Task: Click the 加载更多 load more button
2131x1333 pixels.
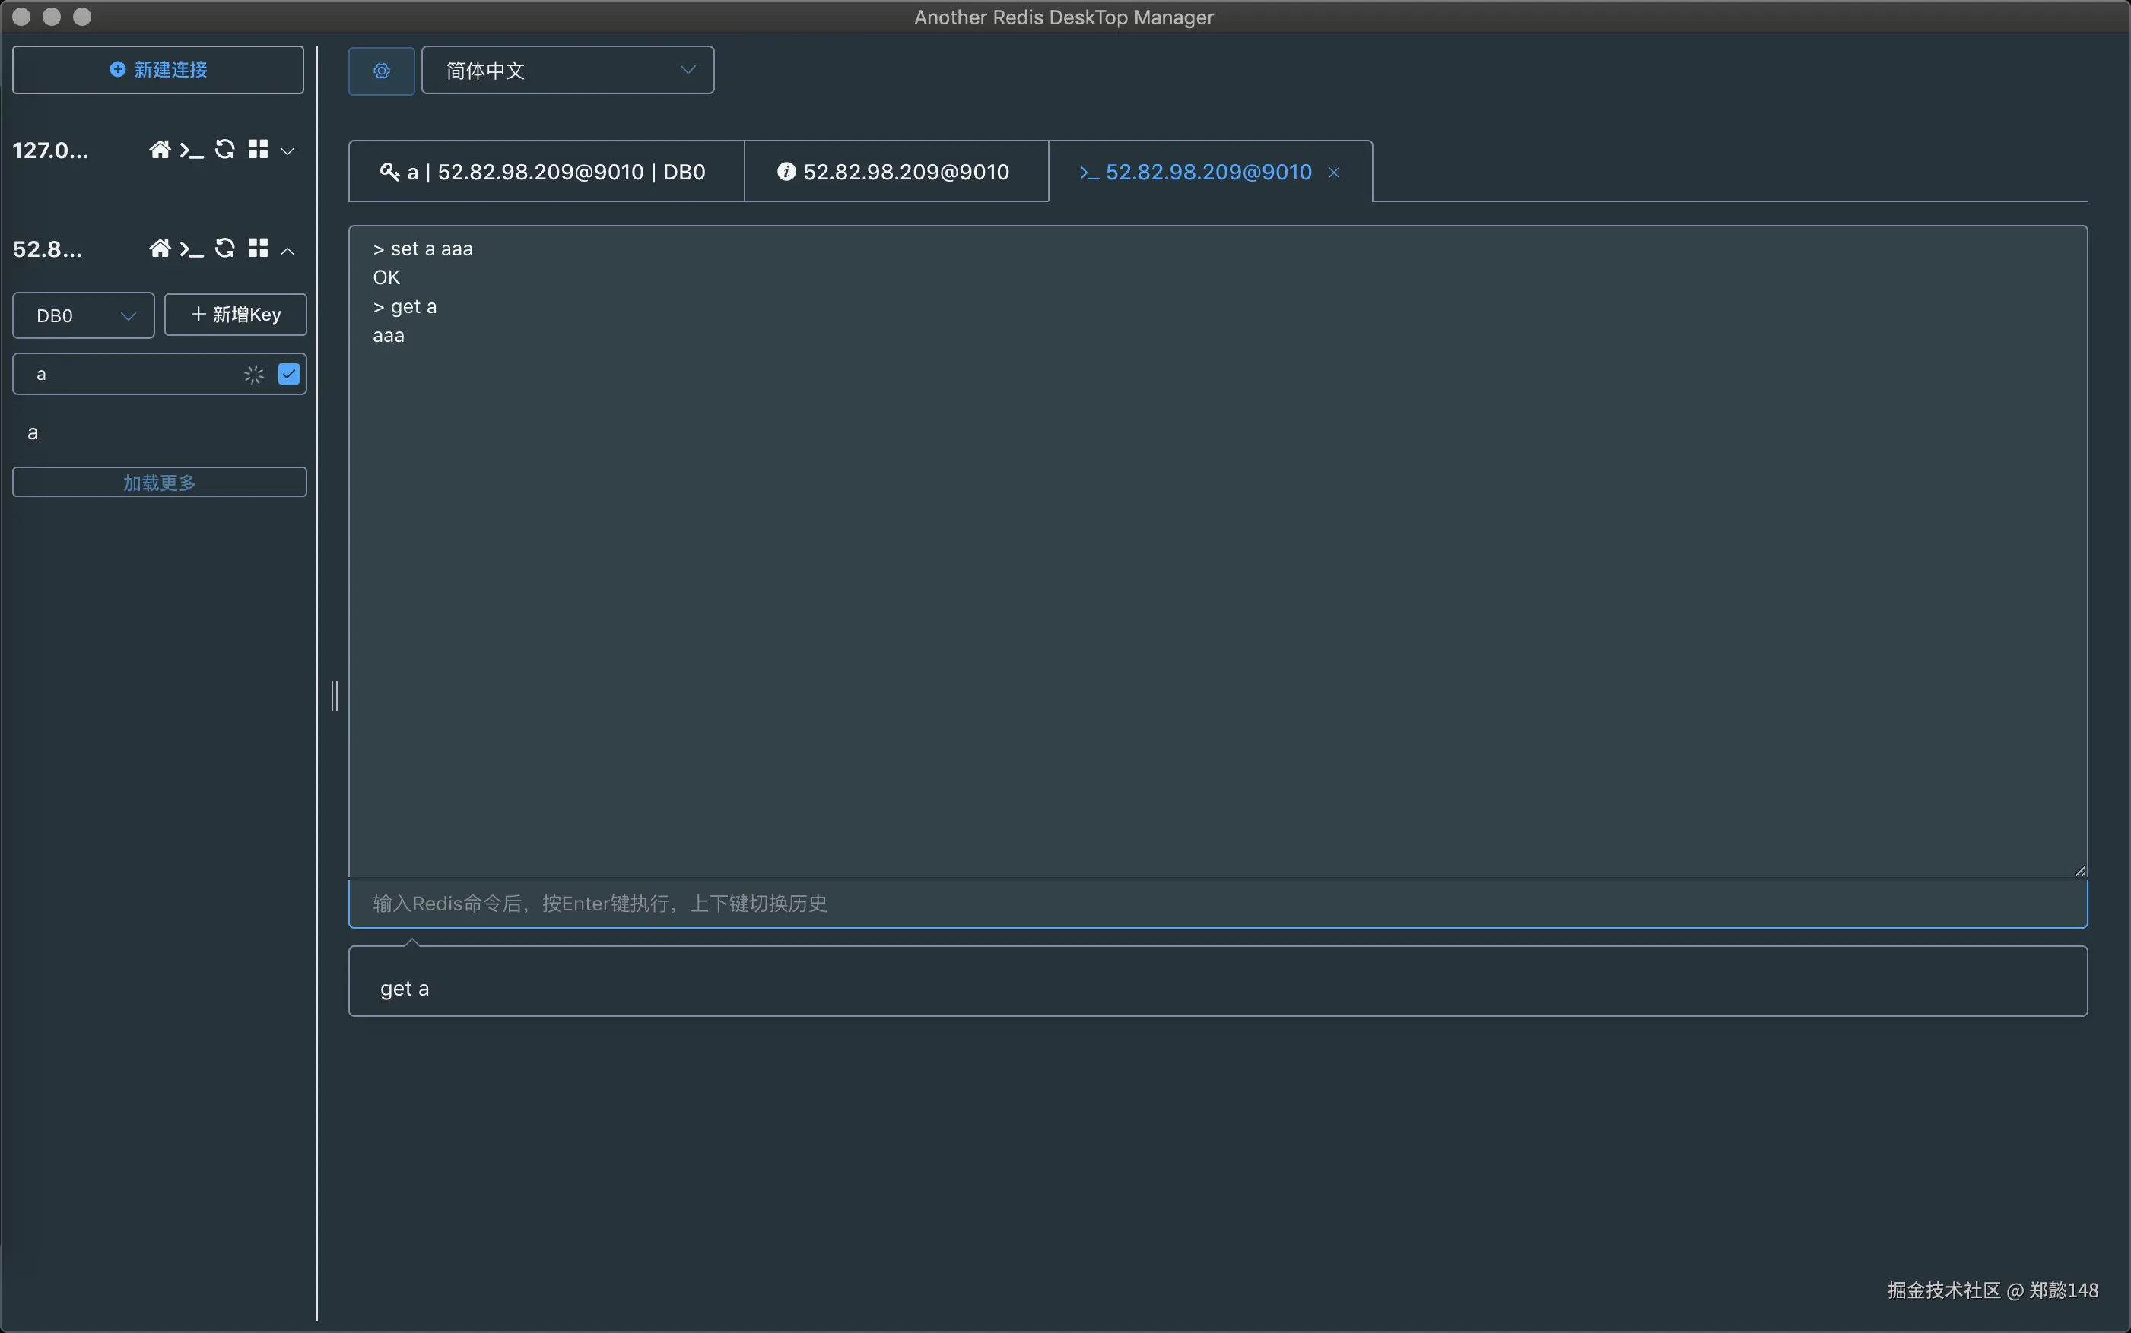Action: click(159, 483)
